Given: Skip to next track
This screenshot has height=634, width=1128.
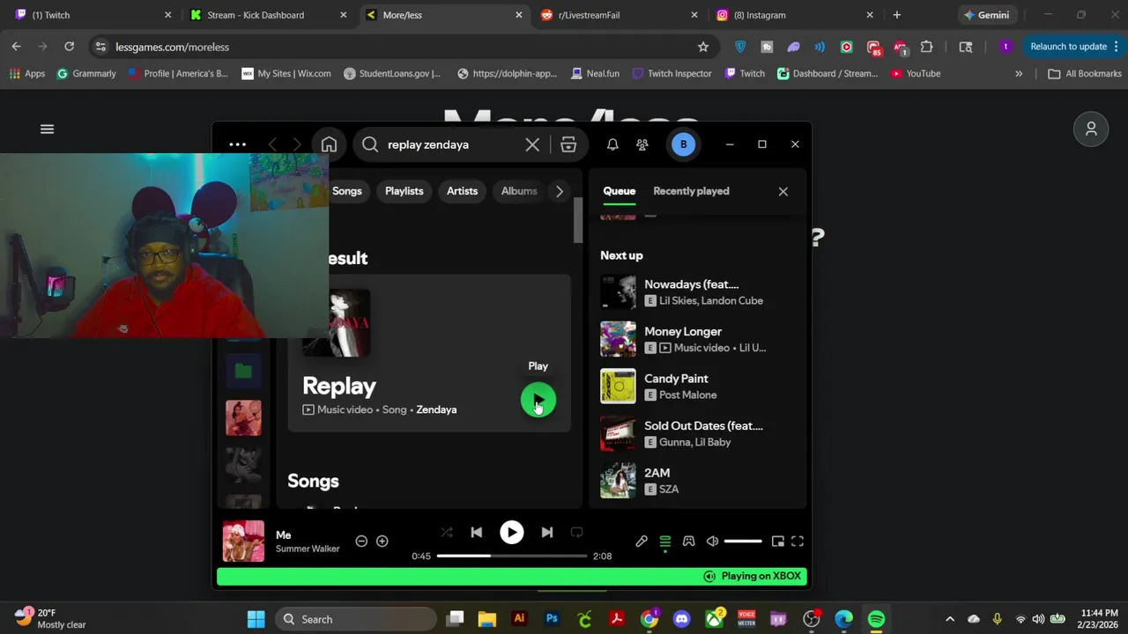Looking at the screenshot, I should [x=547, y=533].
